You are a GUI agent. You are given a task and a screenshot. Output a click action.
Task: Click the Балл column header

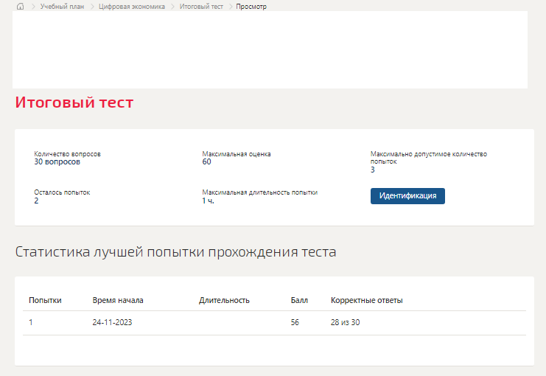299,300
